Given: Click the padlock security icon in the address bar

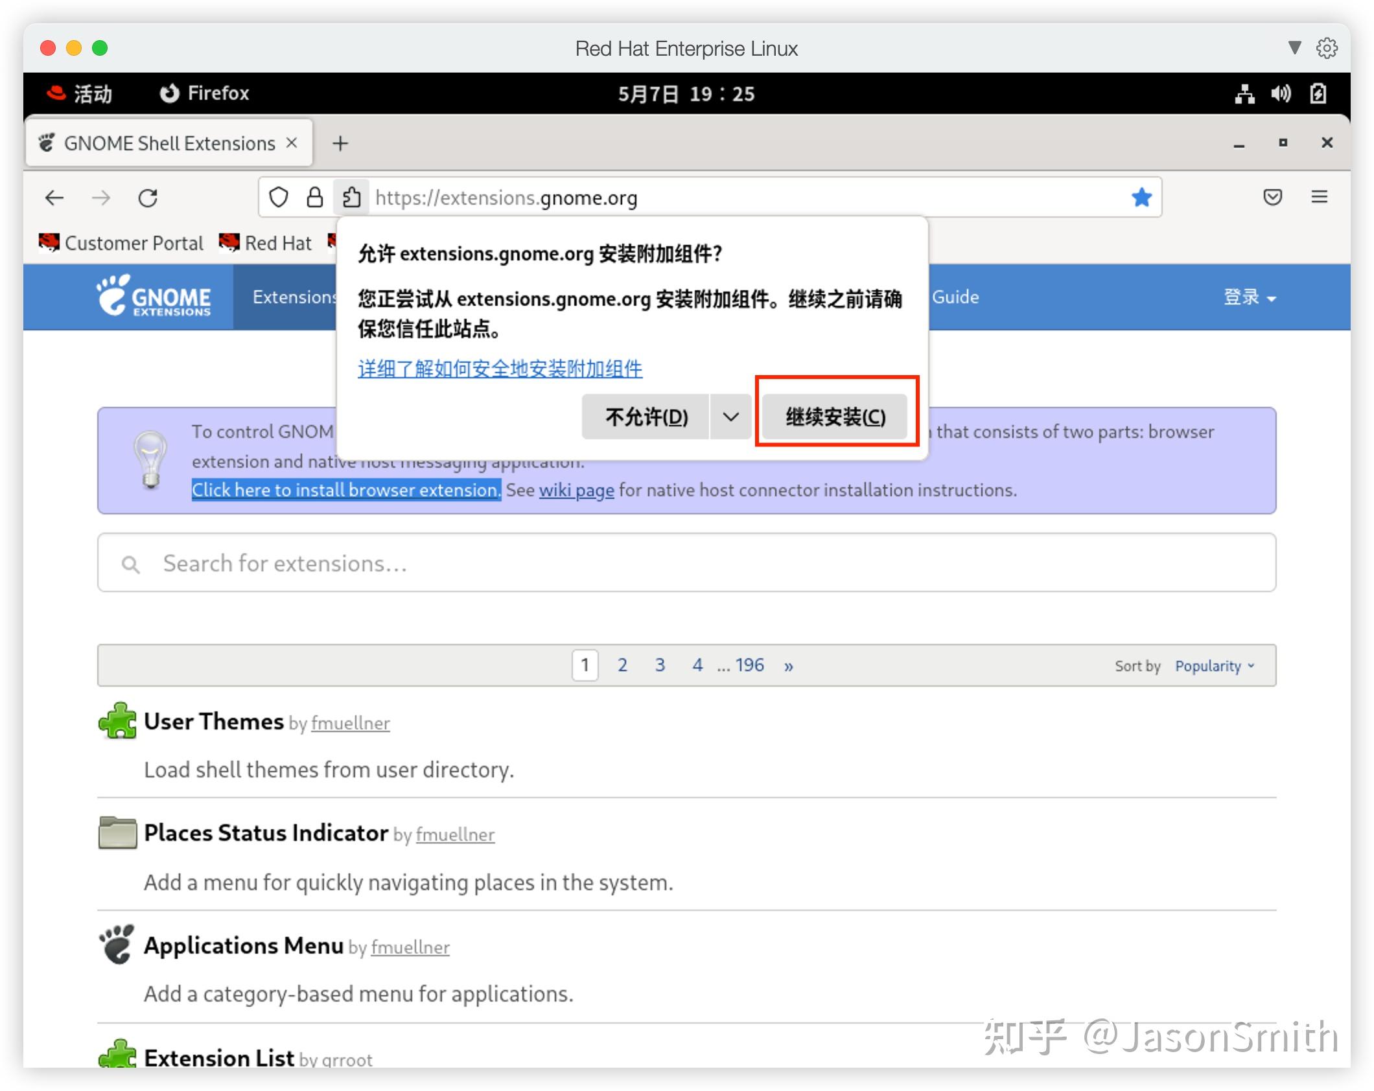Looking at the screenshot, I should click(x=316, y=198).
